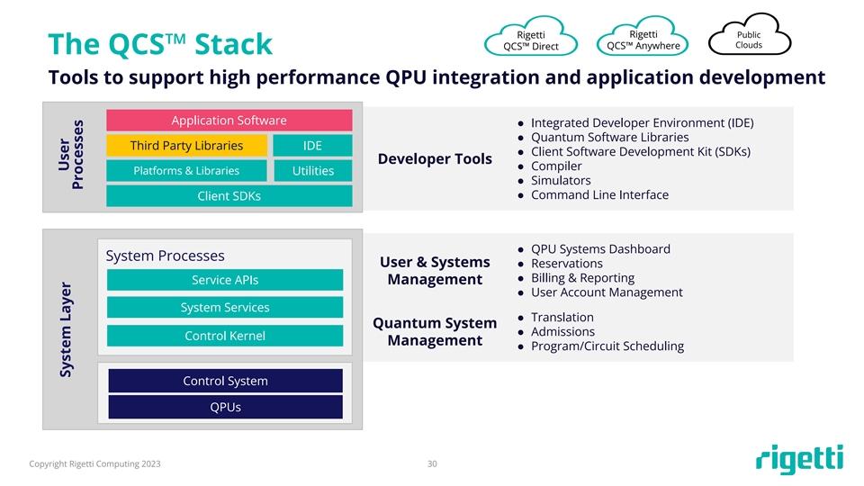The height and width of the screenshot is (486, 864).
Task: Click the System Processes heading
Action: point(166,256)
